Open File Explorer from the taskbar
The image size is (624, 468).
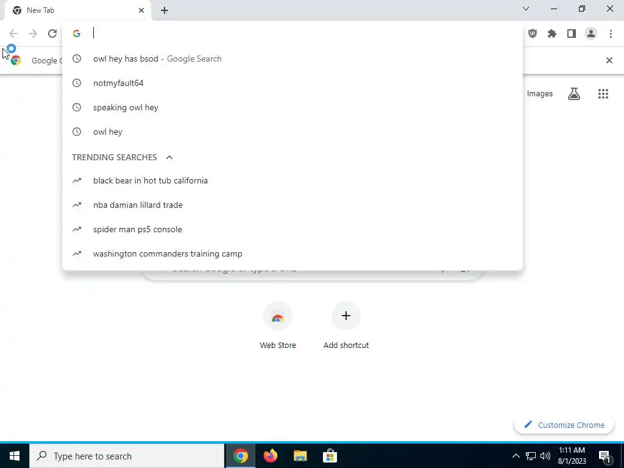300,456
